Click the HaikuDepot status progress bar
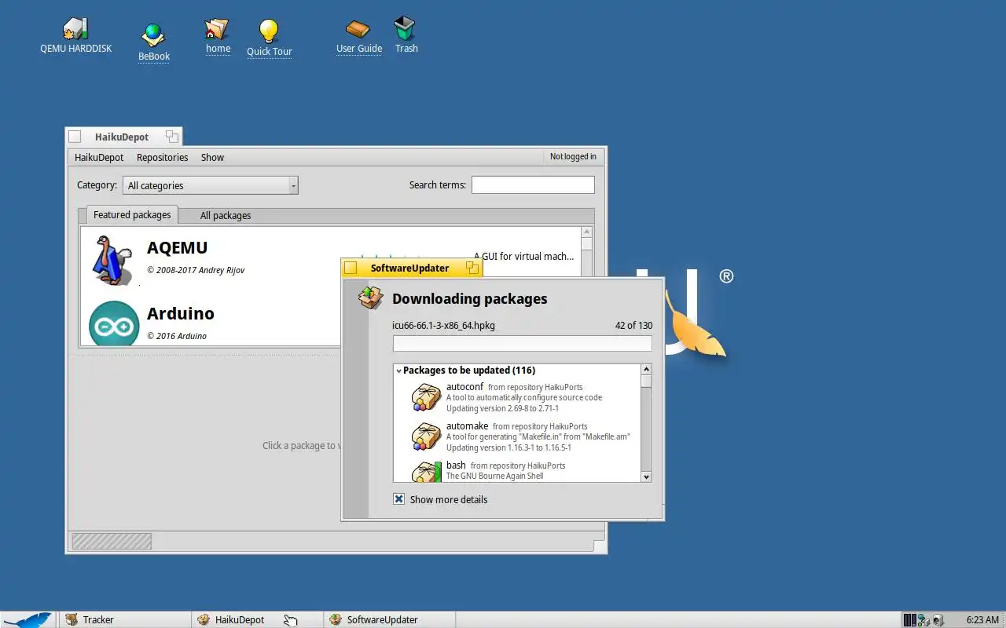 pos(112,541)
